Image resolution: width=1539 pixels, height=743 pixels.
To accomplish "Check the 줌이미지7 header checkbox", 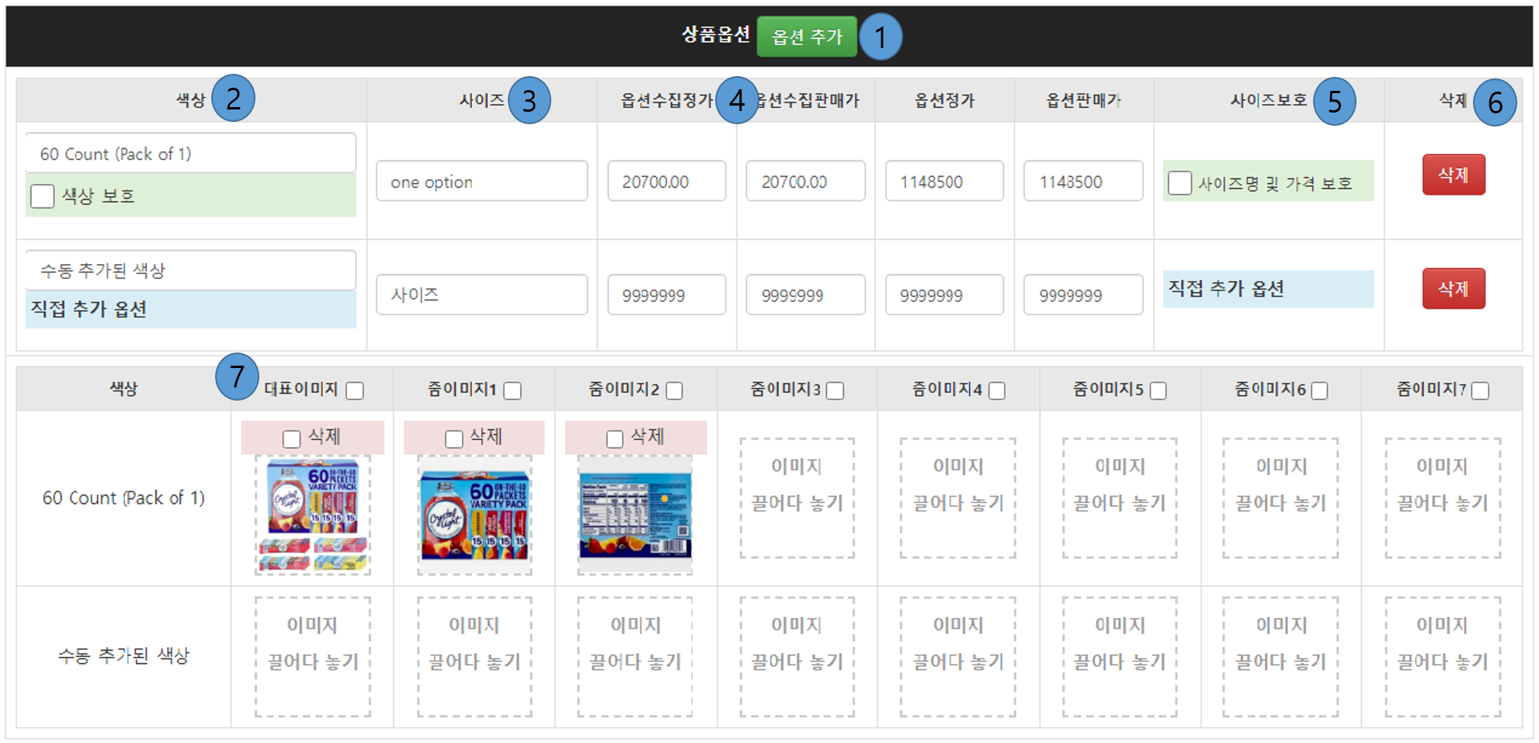I will [x=1480, y=391].
